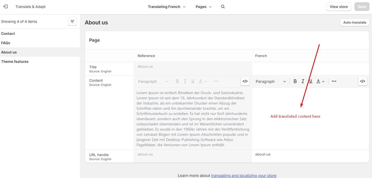Toggle underline in French content editor
Viewport: 372px width, 178px height.
310,81
